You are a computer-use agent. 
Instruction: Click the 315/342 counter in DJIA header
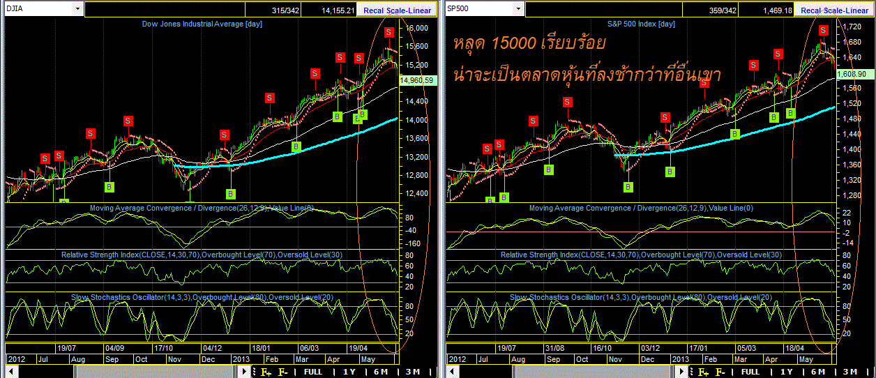[x=285, y=10]
